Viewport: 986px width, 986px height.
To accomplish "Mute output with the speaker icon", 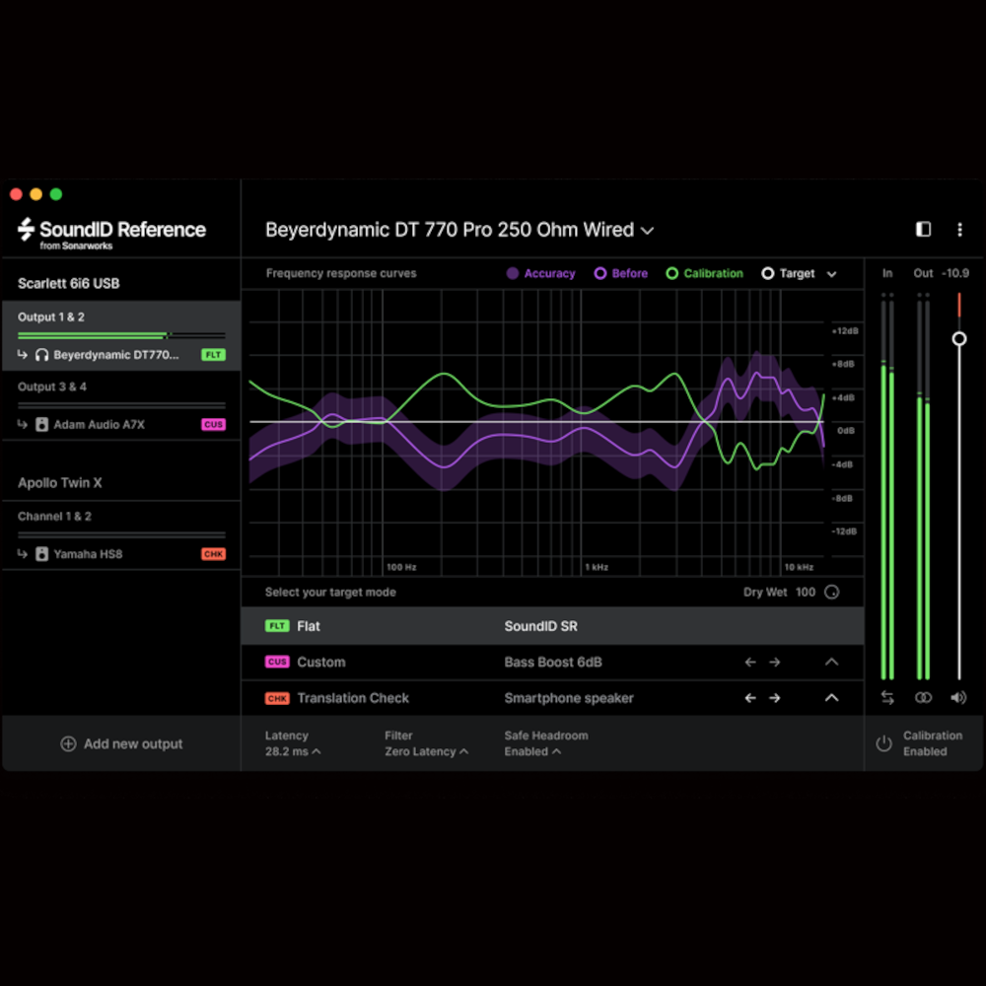I will coord(958,697).
